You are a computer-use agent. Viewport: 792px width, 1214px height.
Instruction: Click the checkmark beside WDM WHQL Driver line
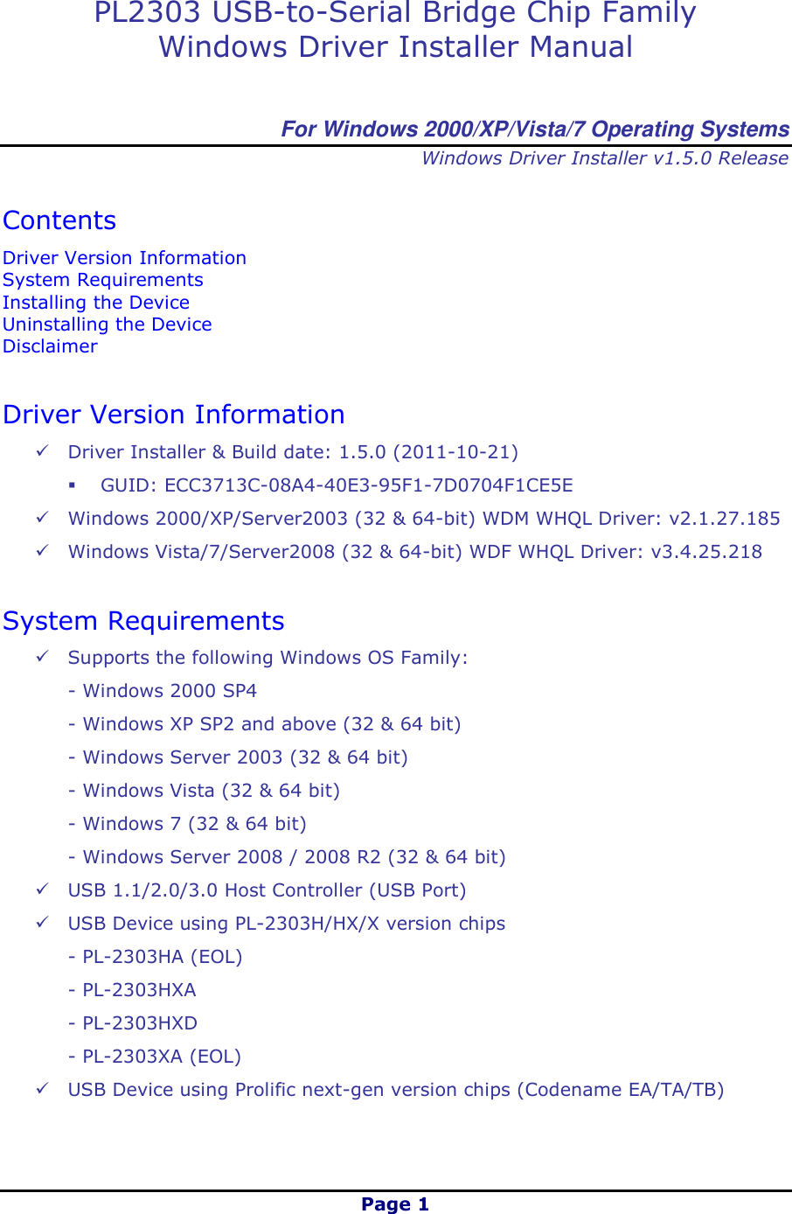[x=43, y=518]
